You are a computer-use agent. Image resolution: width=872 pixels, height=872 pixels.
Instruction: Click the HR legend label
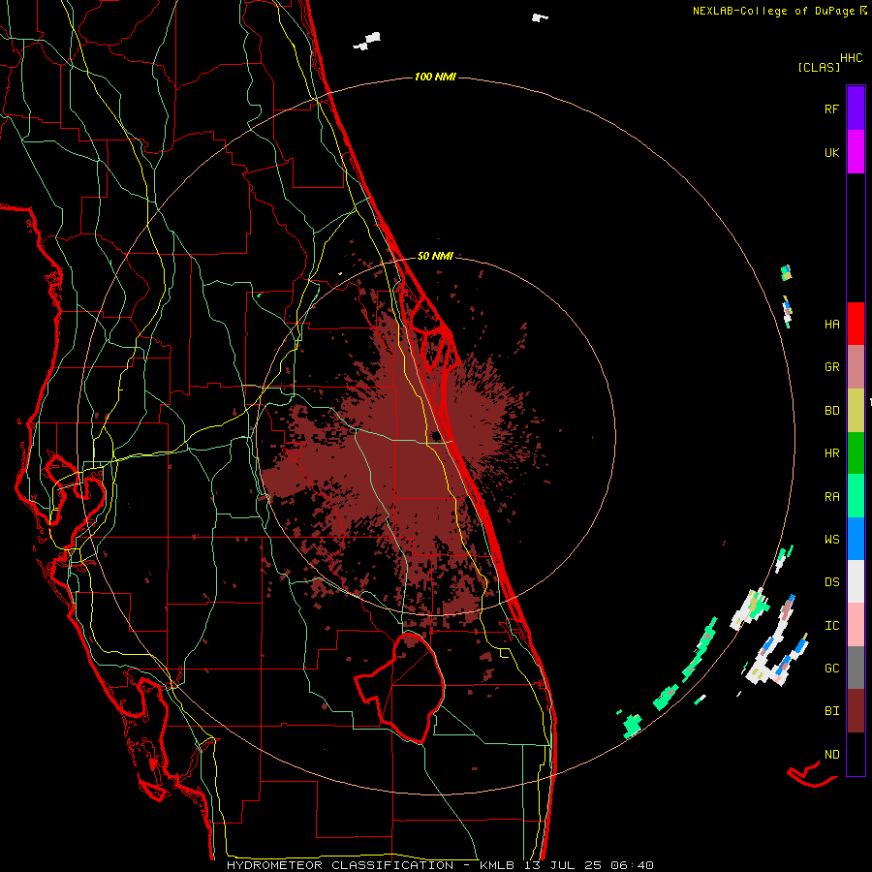point(831,453)
